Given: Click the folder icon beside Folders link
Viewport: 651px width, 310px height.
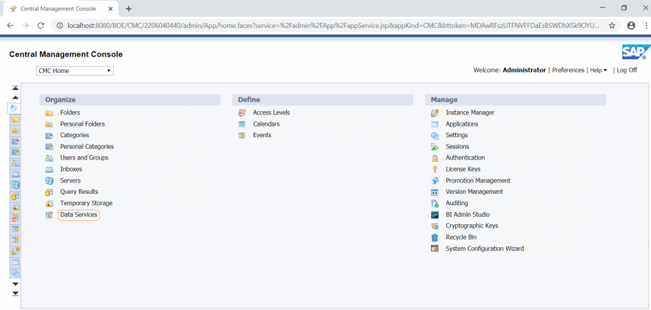Looking at the screenshot, I should click(x=49, y=113).
